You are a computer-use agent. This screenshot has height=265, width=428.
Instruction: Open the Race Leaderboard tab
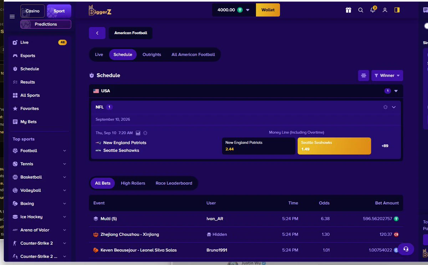[174, 183]
